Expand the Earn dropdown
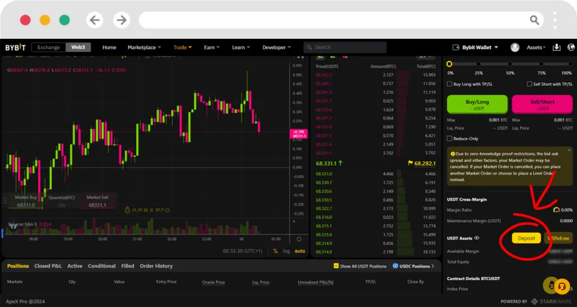Screen dimensions: 577x307 tap(212, 47)
